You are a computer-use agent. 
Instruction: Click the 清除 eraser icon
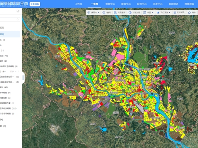click(x=189, y=13)
